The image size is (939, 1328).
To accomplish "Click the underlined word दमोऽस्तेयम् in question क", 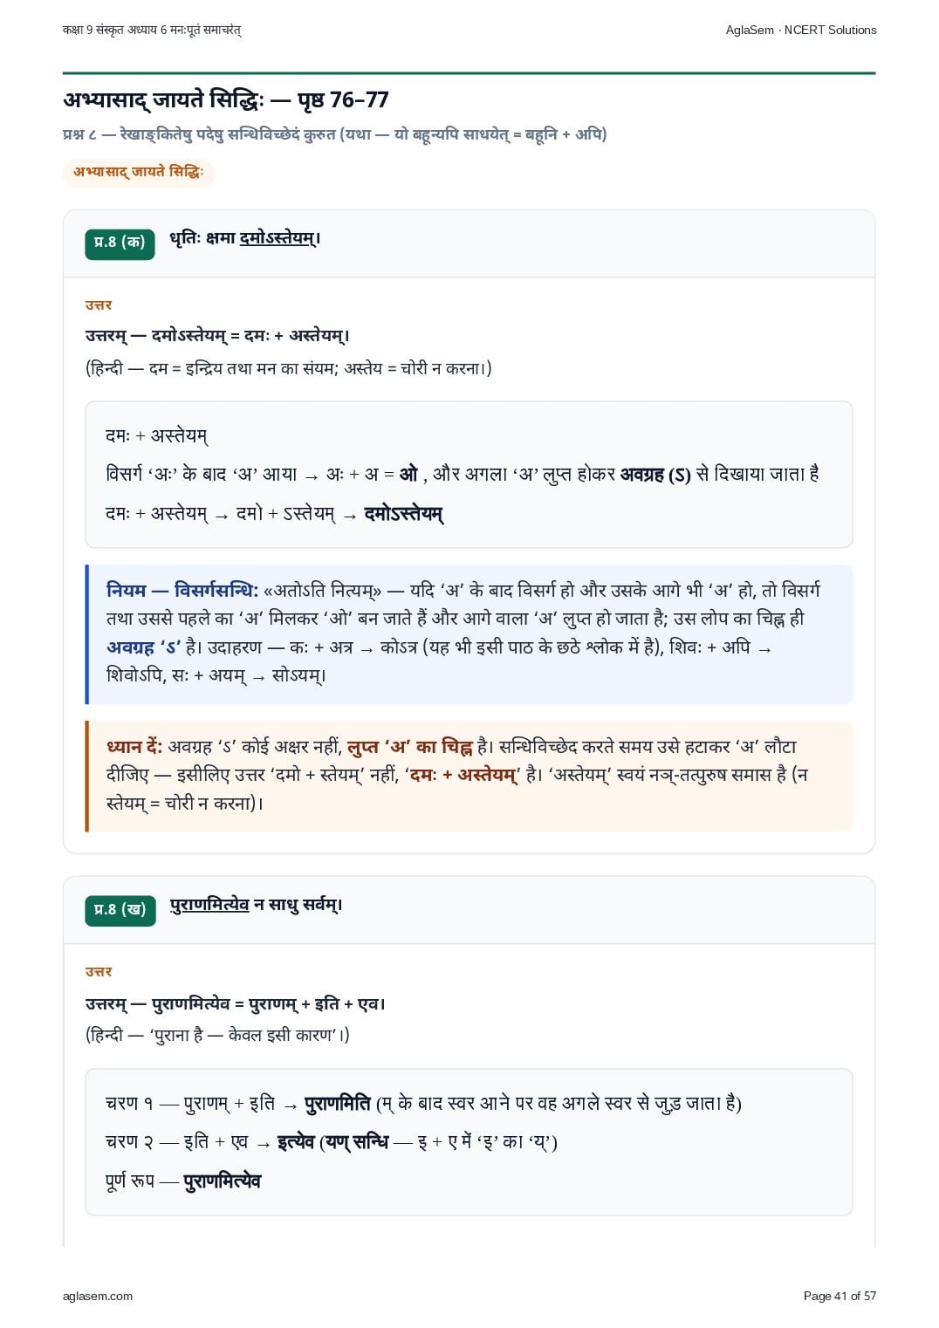I will point(278,238).
